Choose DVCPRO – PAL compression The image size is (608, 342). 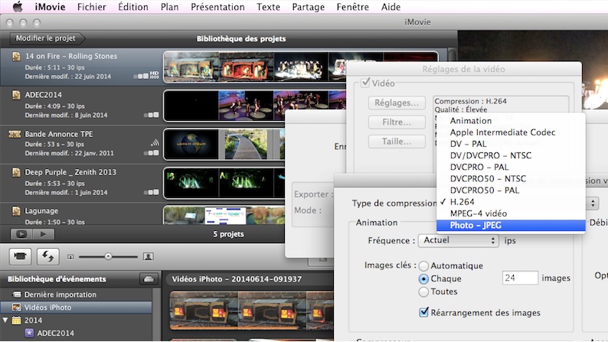511,168
